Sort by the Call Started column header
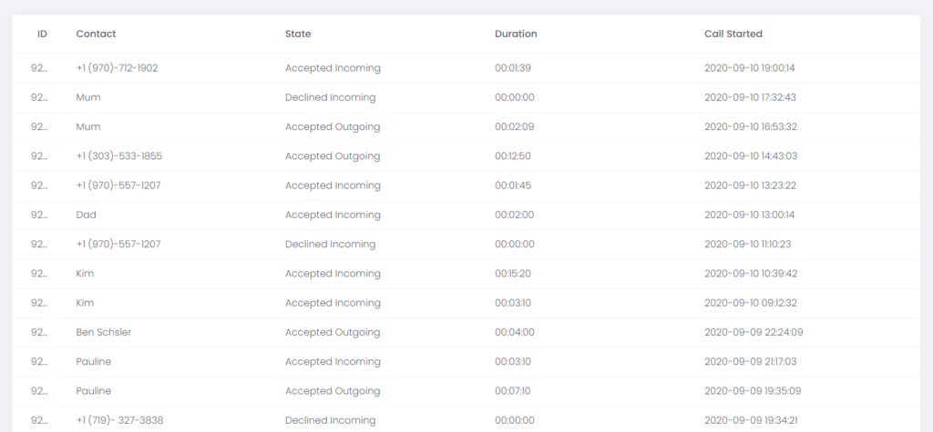The width and height of the screenshot is (933, 432). [733, 34]
